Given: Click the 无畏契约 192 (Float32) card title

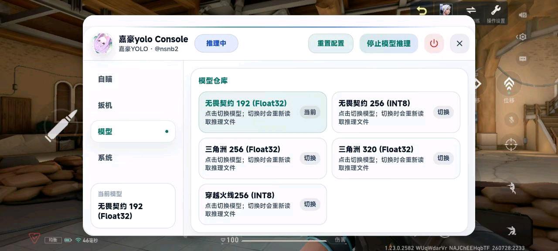Looking at the screenshot, I should click(x=246, y=103).
